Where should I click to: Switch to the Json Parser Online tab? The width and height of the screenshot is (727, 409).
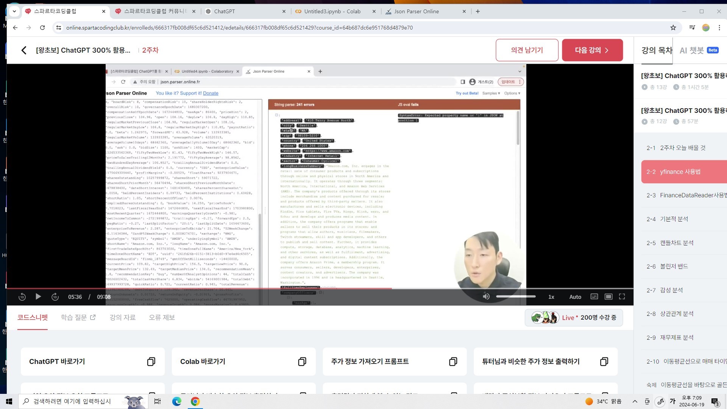426,11
